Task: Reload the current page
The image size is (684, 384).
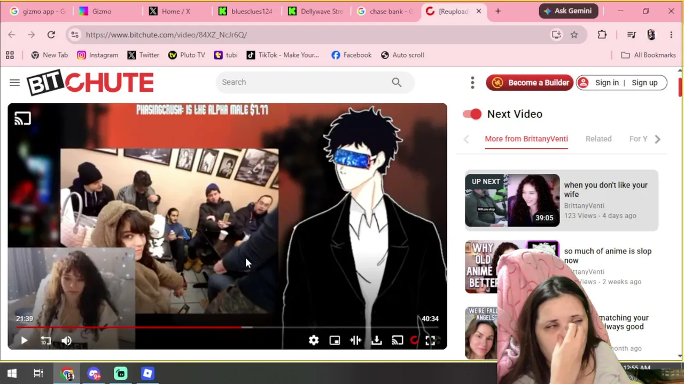Action: click(x=51, y=35)
